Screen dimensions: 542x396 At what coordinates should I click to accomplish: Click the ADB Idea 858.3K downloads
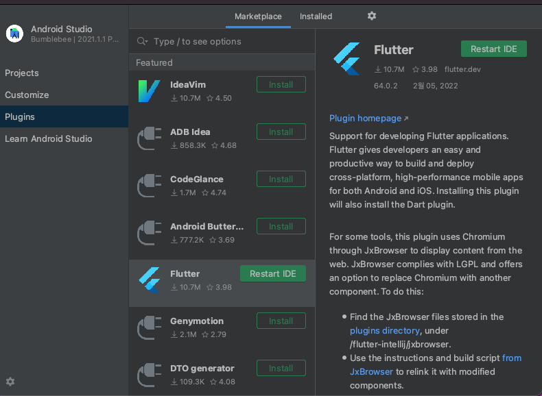coord(189,146)
